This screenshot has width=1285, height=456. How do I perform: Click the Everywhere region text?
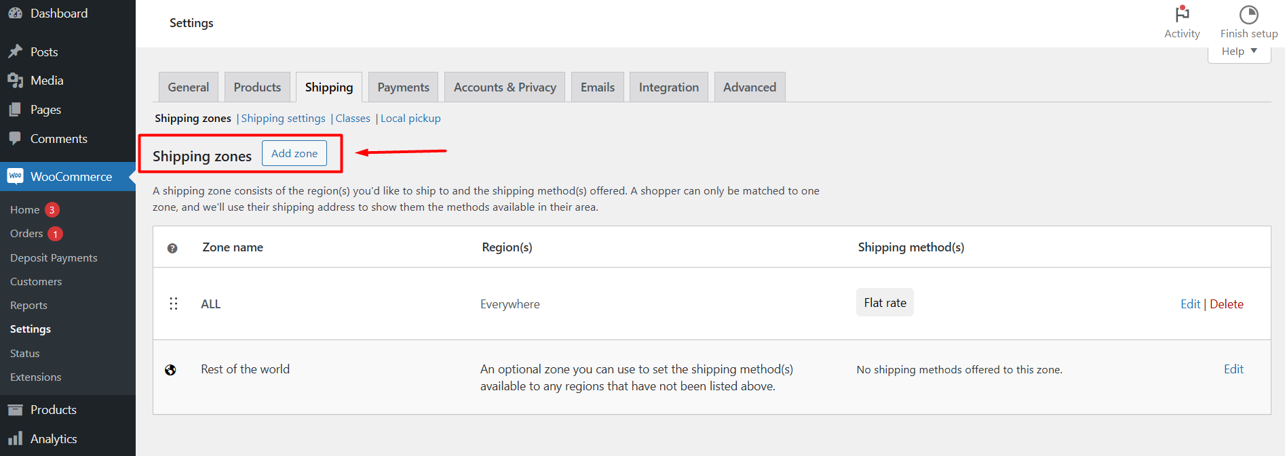click(x=510, y=304)
